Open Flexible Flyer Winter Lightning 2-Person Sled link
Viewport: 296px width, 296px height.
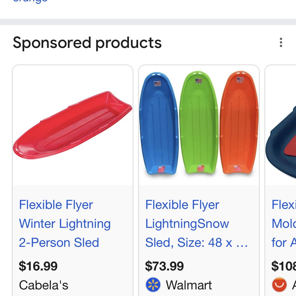coord(65,224)
